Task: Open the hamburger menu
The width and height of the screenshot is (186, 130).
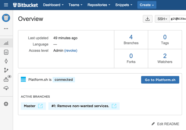Action: (x=6, y=5)
